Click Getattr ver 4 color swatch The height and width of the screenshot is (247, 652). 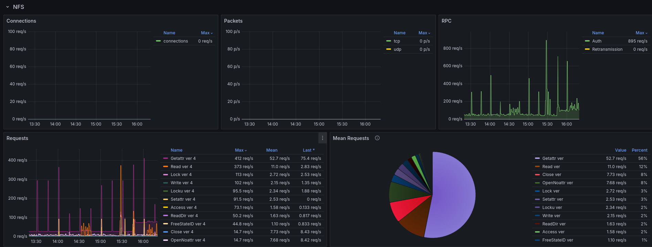[166, 158]
